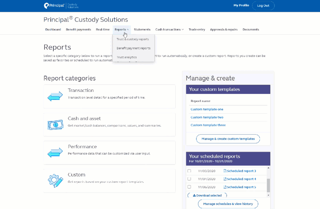Click the PDF icon for Scheduled report 4

click(225, 179)
